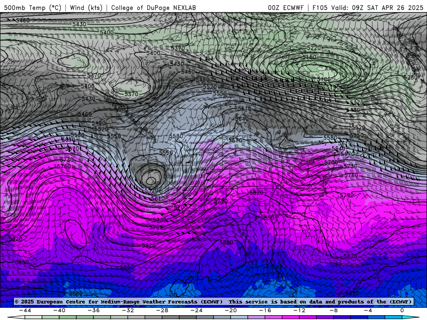Click the 5100 height contour label

point(324,79)
